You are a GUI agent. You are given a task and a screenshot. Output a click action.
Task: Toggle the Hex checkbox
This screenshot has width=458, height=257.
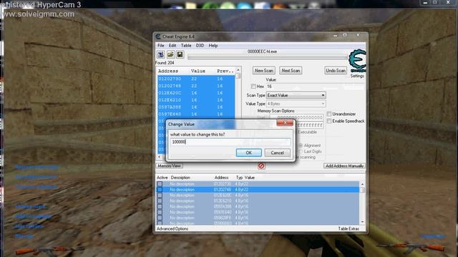(x=253, y=86)
